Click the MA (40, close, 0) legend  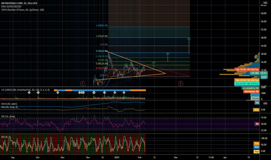(9, 107)
